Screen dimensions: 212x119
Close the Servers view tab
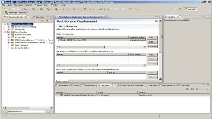(112, 85)
